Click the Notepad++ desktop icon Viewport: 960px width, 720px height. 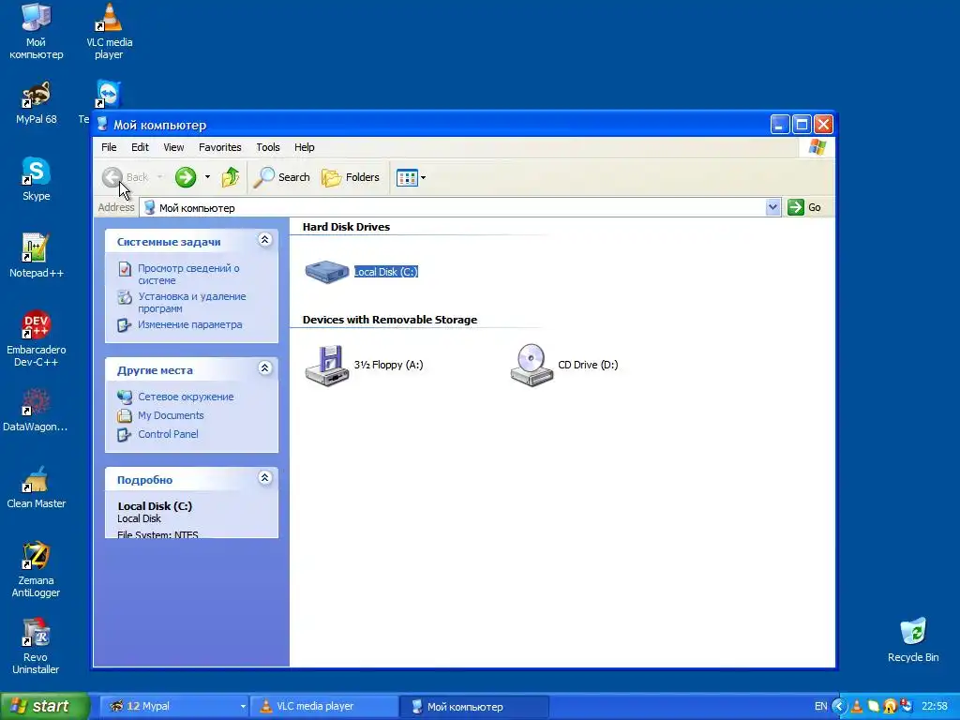pos(37,255)
